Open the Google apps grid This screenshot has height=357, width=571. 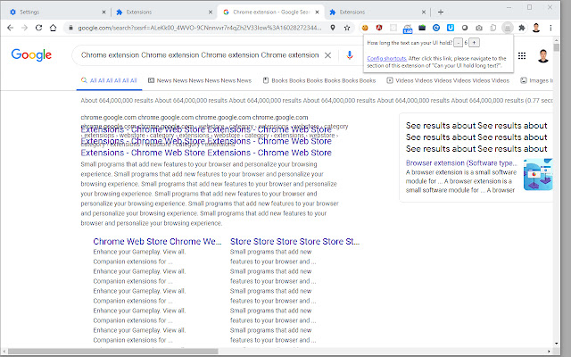tap(522, 55)
